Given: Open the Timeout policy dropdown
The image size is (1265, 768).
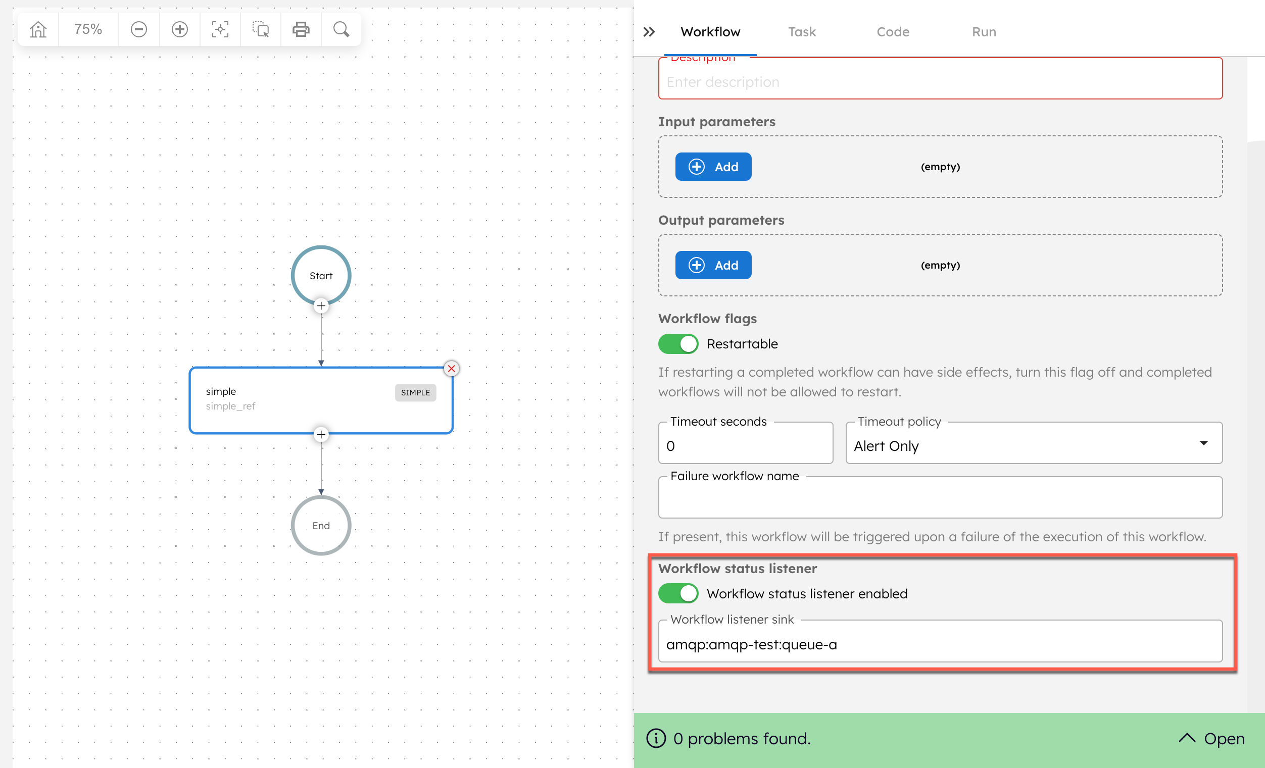Looking at the screenshot, I should point(1204,442).
